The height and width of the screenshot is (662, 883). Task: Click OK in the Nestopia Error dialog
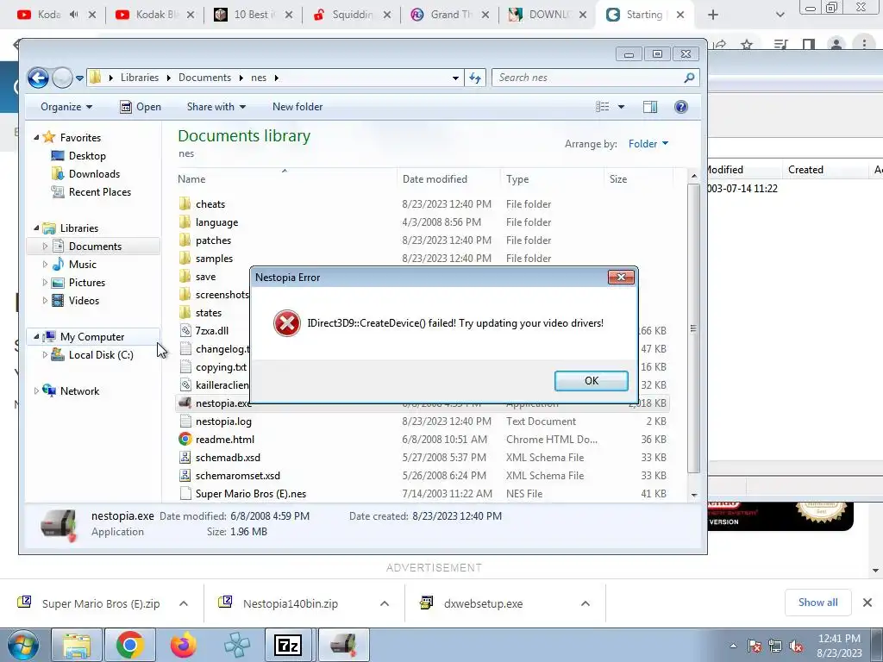(591, 380)
